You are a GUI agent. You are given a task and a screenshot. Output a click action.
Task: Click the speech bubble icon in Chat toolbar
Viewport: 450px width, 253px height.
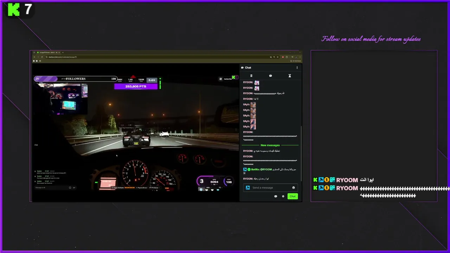click(x=270, y=76)
